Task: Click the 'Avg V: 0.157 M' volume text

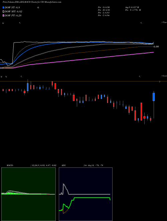Action: (133, 7)
